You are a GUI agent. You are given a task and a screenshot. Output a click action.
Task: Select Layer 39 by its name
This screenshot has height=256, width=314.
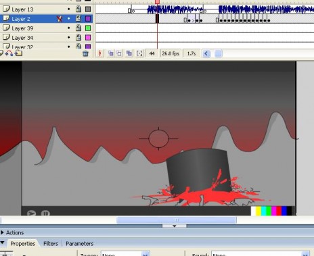(x=22, y=28)
